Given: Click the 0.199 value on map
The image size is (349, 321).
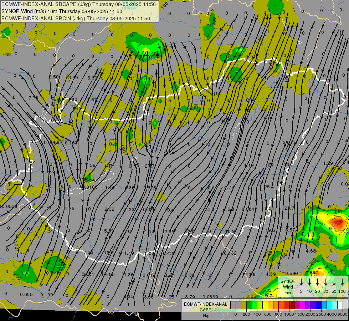Looking at the screenshot, I should 46,295.
